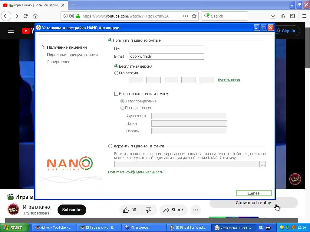Reload the YouTube page
The image size is (310, 232).
pos(26,16)
